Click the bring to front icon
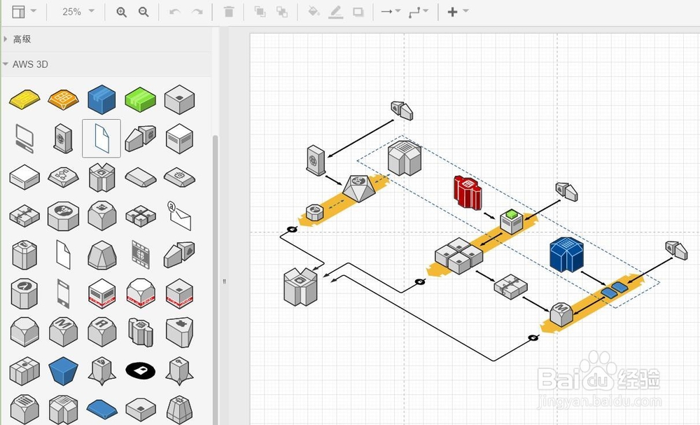The image size is (700, 425). pos(260,12)
